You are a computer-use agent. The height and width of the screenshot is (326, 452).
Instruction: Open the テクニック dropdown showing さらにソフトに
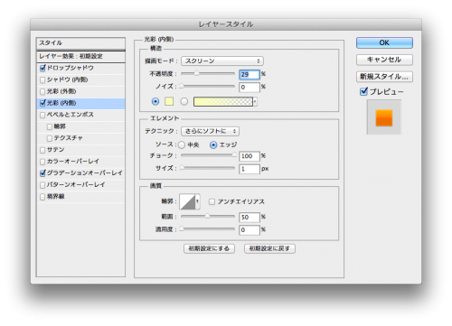click(210, 131)
